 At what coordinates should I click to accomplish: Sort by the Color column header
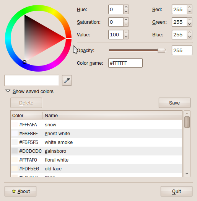coord(27,116)
